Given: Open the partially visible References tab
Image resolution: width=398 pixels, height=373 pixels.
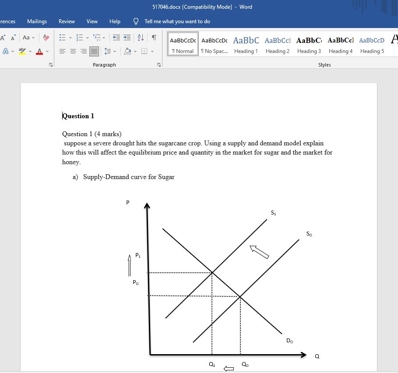Looking at the screenshot, I should (7, 21).
